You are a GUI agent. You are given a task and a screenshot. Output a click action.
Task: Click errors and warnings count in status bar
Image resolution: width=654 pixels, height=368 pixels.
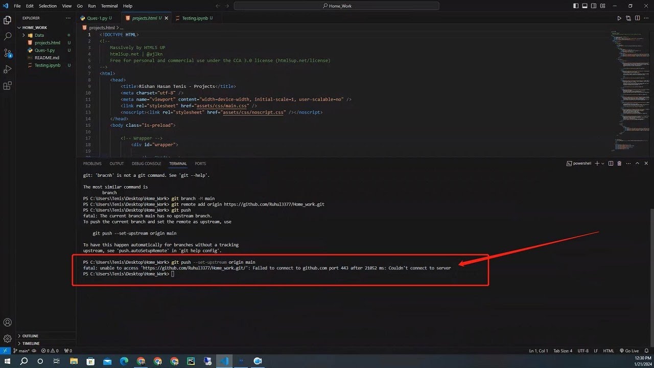50,351
